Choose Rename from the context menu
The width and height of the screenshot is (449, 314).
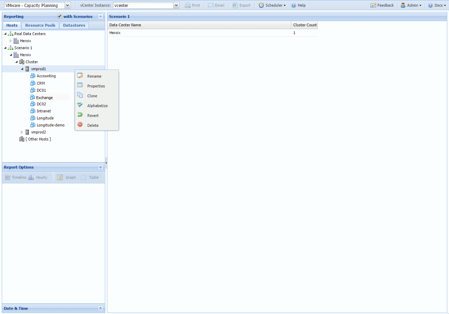97,76
